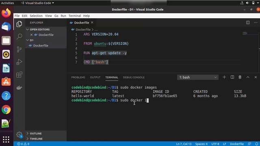Open the Extensions view

19,75
